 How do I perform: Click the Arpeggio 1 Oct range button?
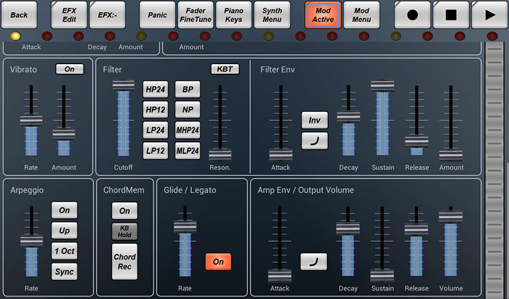[64, 251]
